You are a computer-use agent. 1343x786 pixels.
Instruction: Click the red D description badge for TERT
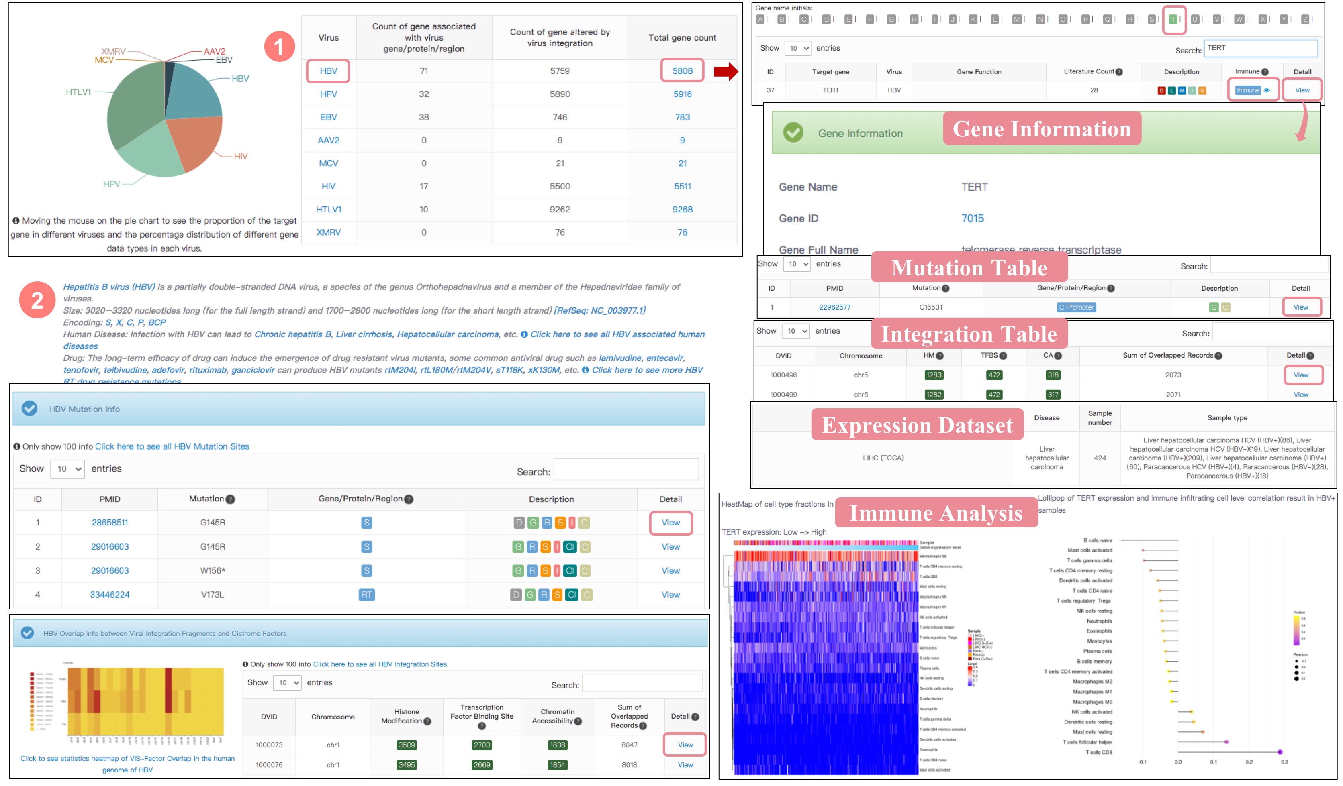pos(1161,91)
